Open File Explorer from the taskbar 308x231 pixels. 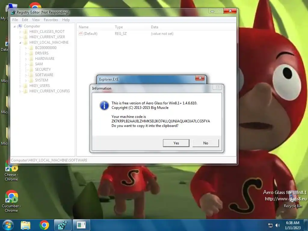coord(26,225)
